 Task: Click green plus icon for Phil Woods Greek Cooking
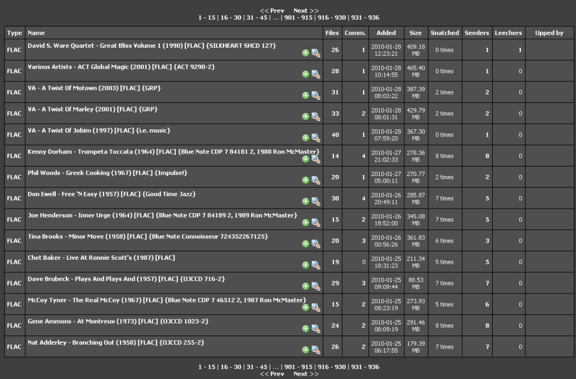[x=305, y=180]
